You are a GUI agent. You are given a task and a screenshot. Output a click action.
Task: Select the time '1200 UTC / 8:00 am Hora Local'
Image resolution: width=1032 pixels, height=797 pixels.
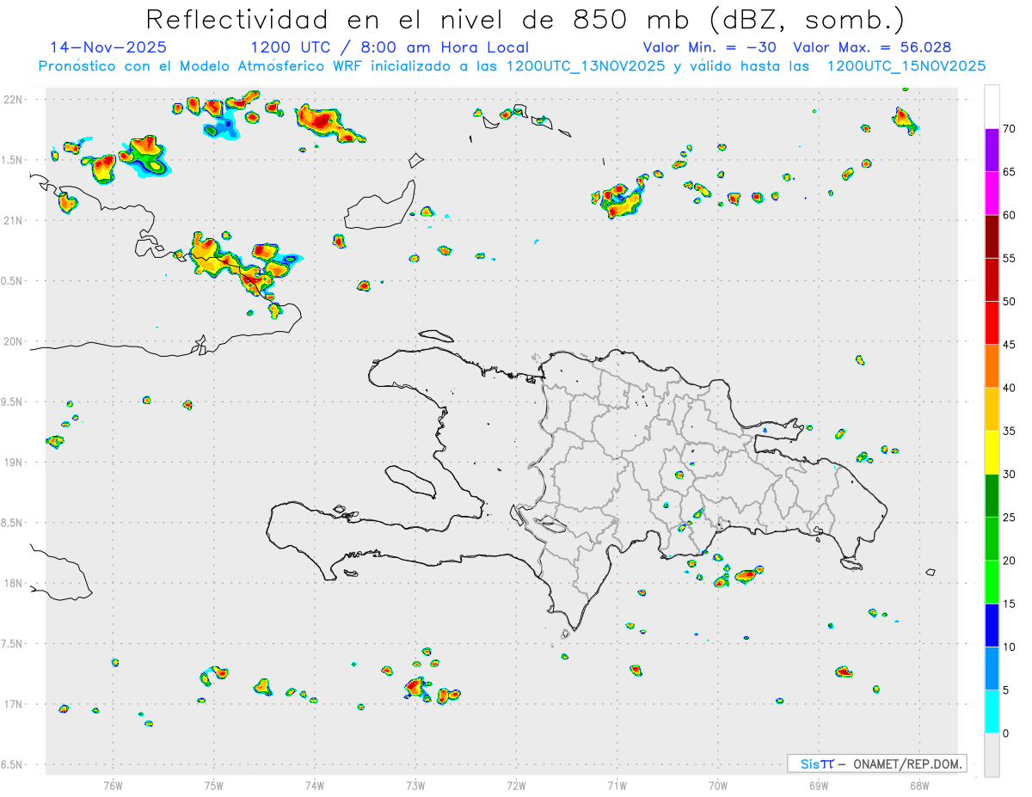(390, 47)
